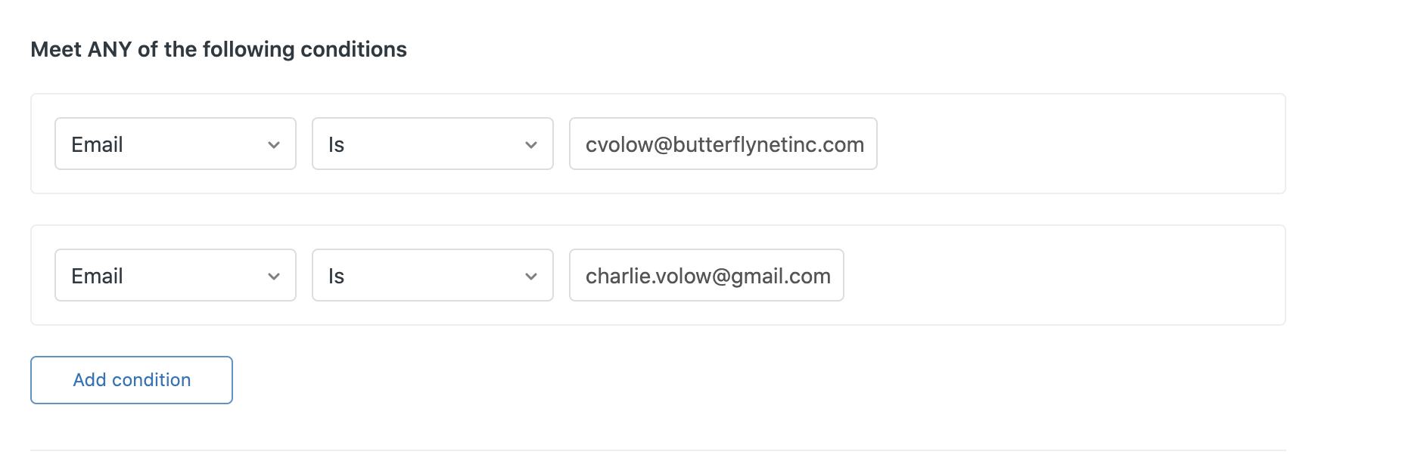Open the first condition's Is operator dropdown
Screen dimensions: 1421x470
coord(432,144)
